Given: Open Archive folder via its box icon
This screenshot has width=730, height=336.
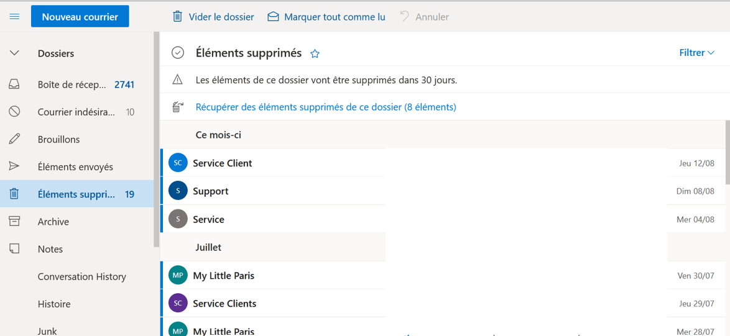Looking at the screenshot, I should [x=14, y=222].
